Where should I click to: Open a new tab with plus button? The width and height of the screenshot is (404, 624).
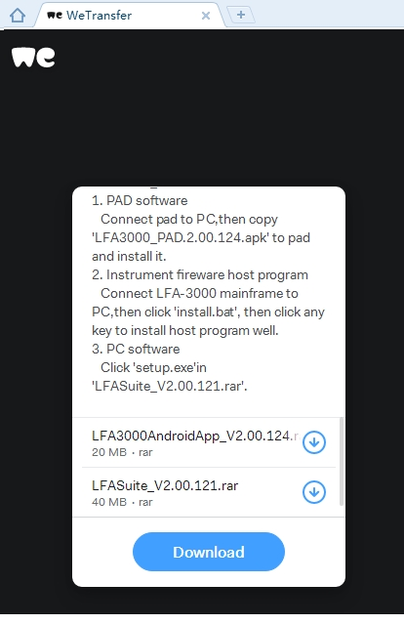pyautogui.click(x=241, y=15)
